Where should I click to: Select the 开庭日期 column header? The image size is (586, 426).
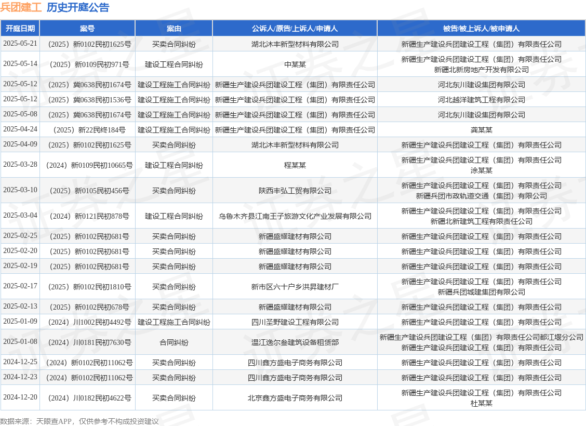20,29
